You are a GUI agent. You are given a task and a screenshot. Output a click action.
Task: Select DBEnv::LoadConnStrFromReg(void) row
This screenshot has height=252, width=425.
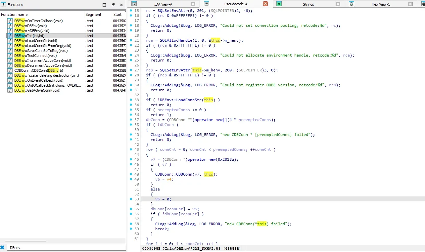63,46
